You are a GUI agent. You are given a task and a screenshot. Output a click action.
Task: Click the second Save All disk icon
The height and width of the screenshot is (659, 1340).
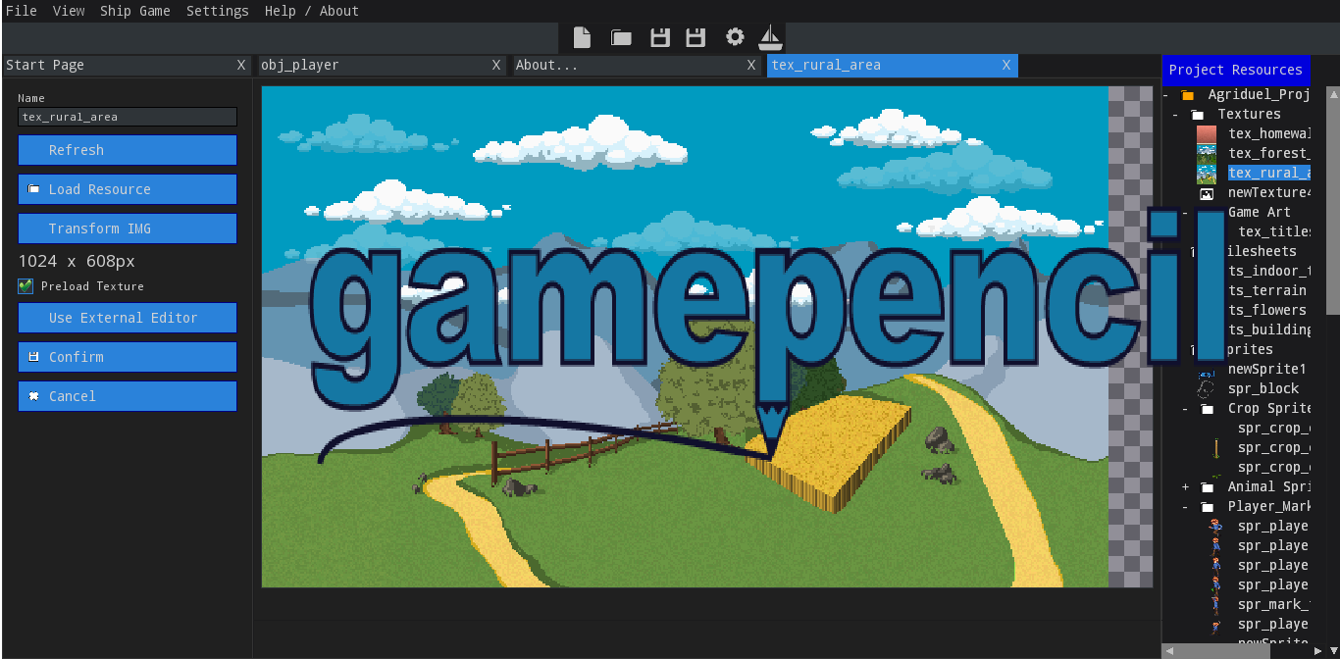pyautogui.click(x=696, y=37)
